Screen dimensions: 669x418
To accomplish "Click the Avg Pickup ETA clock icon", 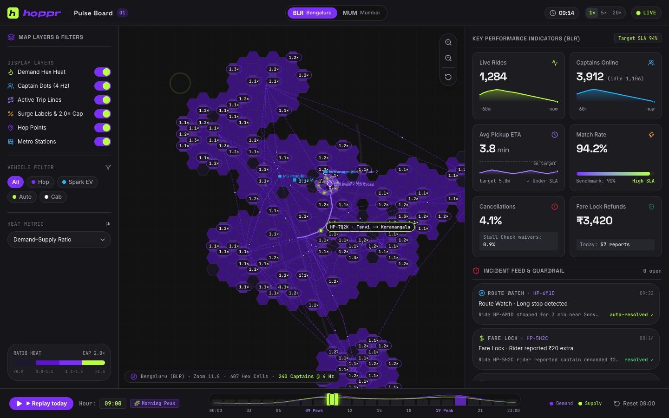I will point(554,135).
